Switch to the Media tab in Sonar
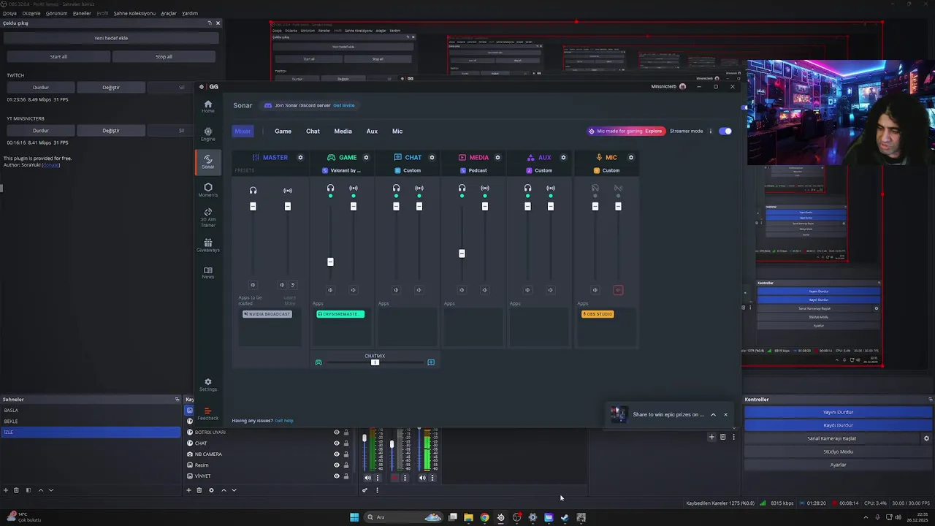This screenshot has height=526, width=935. point(343,131)
